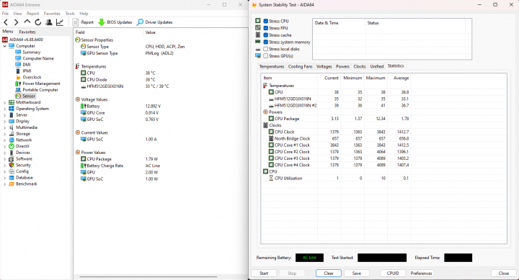519x280 pixels.
Task: Save the stability test results
Action: 357,273
